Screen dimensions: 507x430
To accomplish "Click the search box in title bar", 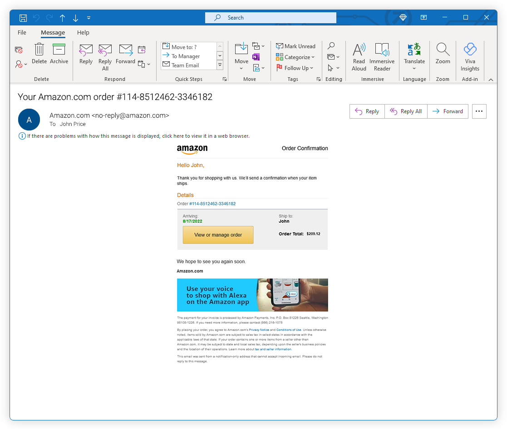I will (271, 18).
